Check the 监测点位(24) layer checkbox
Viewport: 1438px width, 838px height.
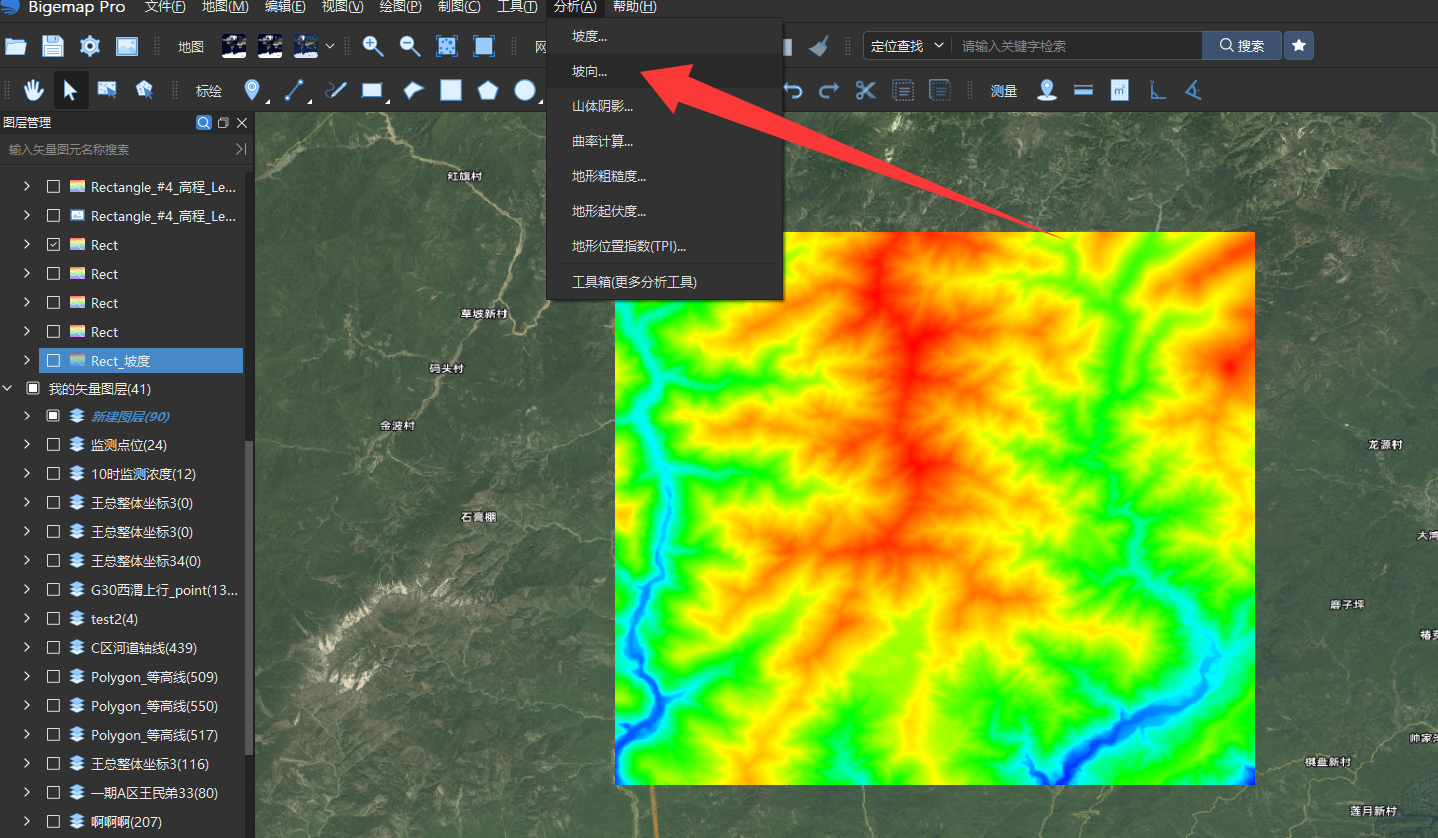point(53,445)
